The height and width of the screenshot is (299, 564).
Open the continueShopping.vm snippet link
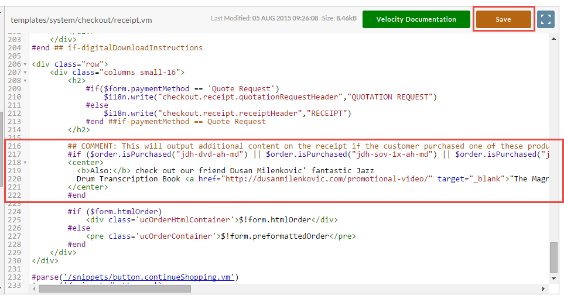tap(149, 277)
